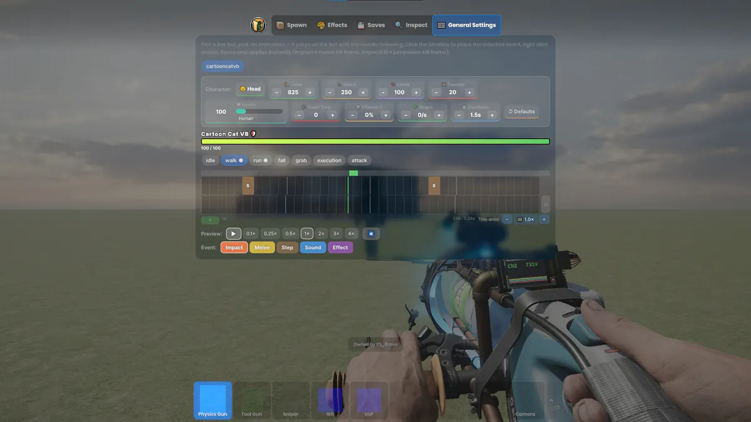This screenshot has height=422, width=751.
Task: Increase the Regen value
Action: [x=439, y=115]
